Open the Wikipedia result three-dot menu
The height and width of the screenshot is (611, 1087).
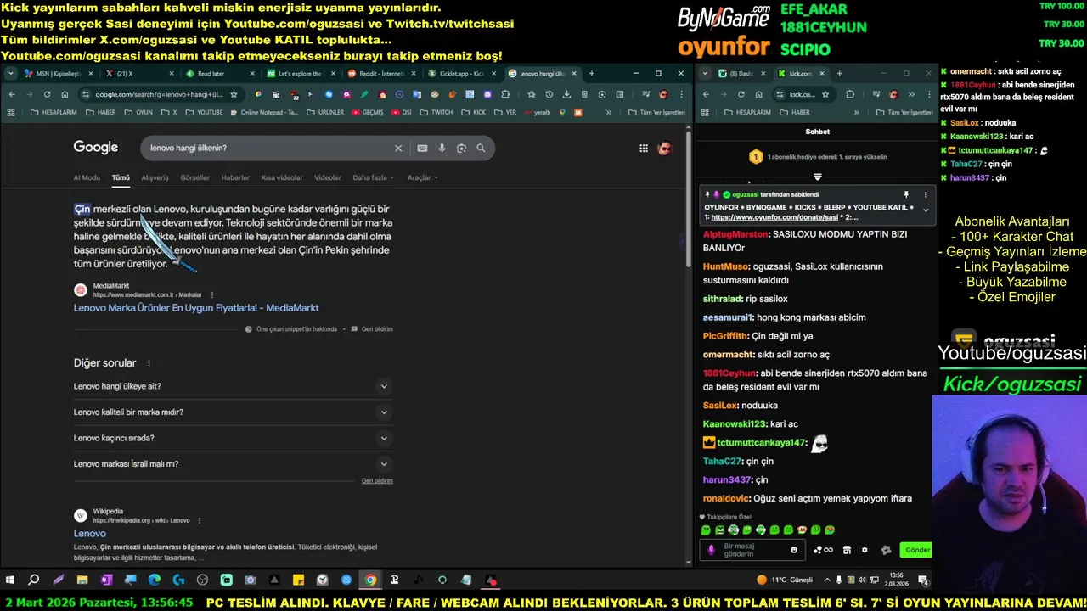(200, 520)
